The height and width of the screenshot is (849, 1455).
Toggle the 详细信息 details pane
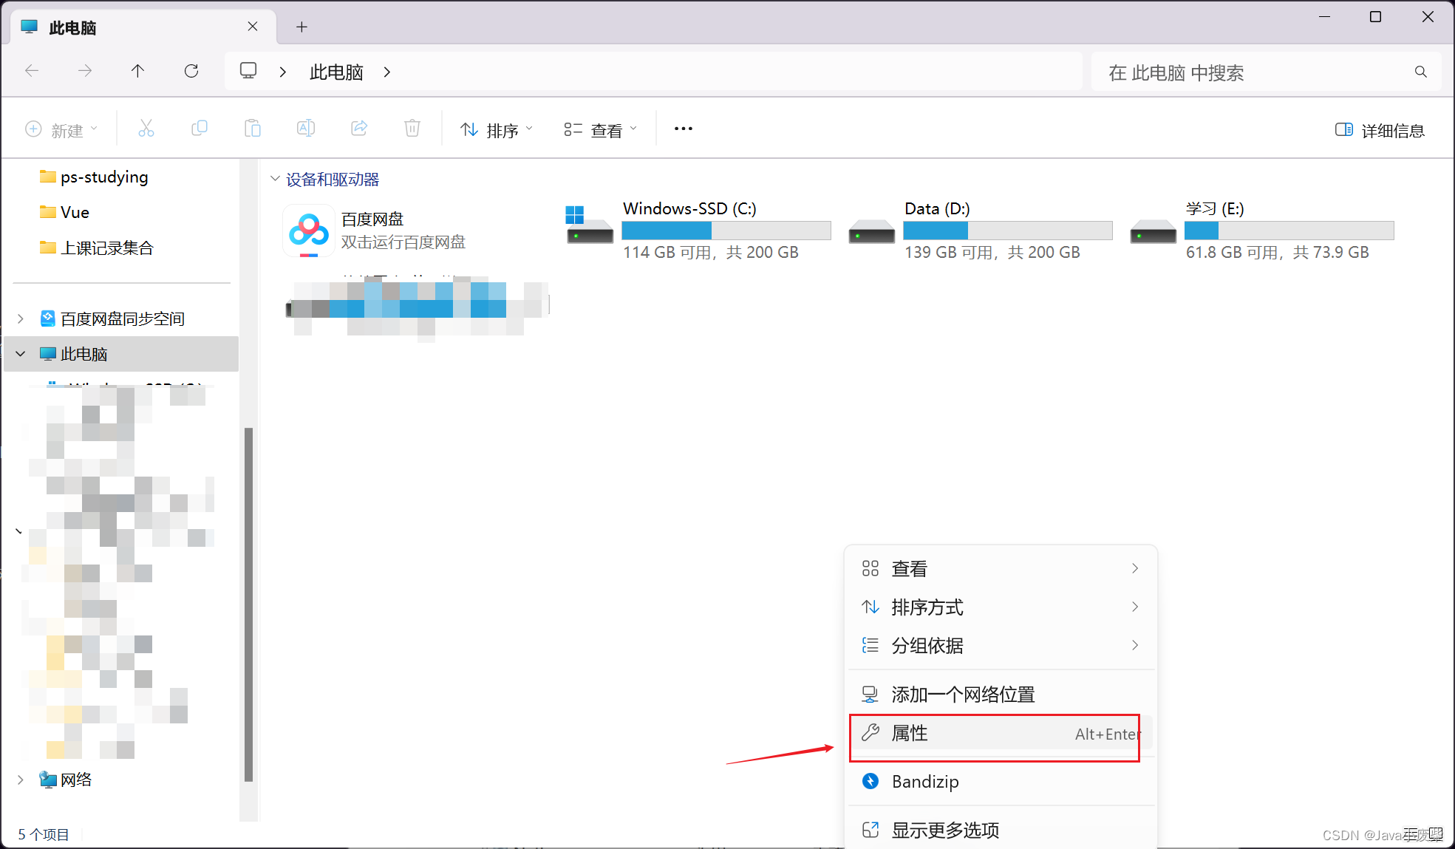[x=1380, y=130]
